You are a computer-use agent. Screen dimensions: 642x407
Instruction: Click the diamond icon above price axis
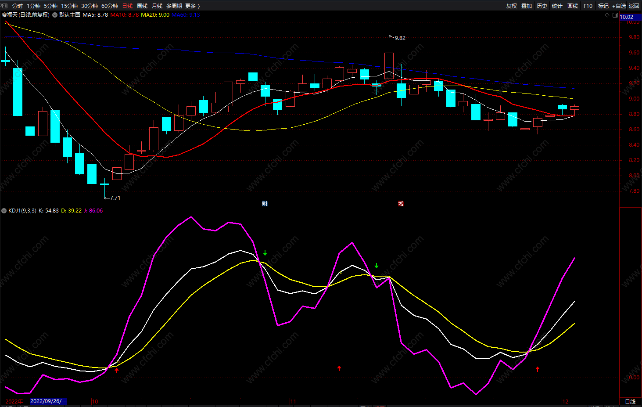pos(607,15)
